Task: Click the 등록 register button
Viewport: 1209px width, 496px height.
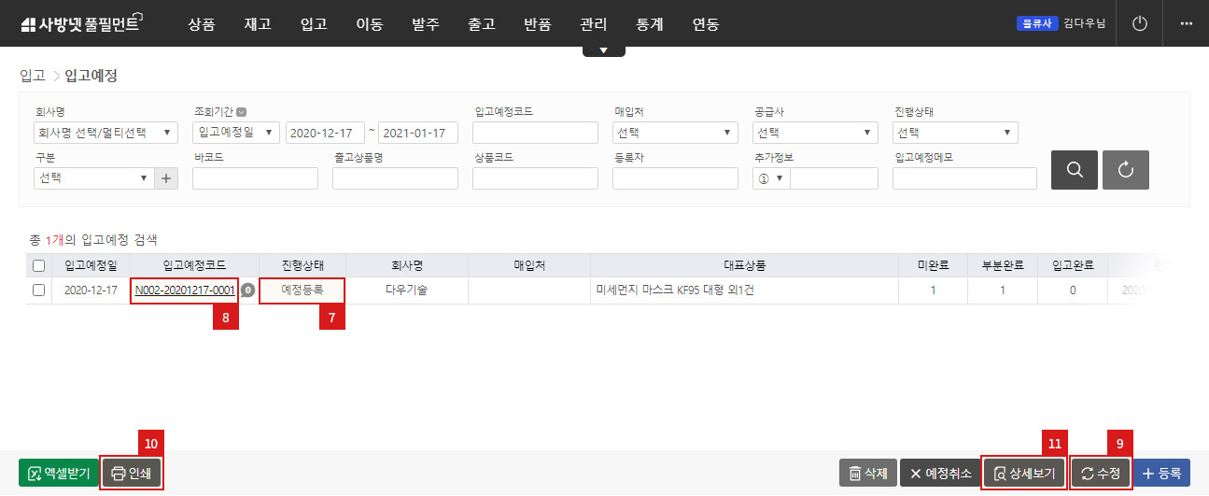Action: (x=1161, y=474)
